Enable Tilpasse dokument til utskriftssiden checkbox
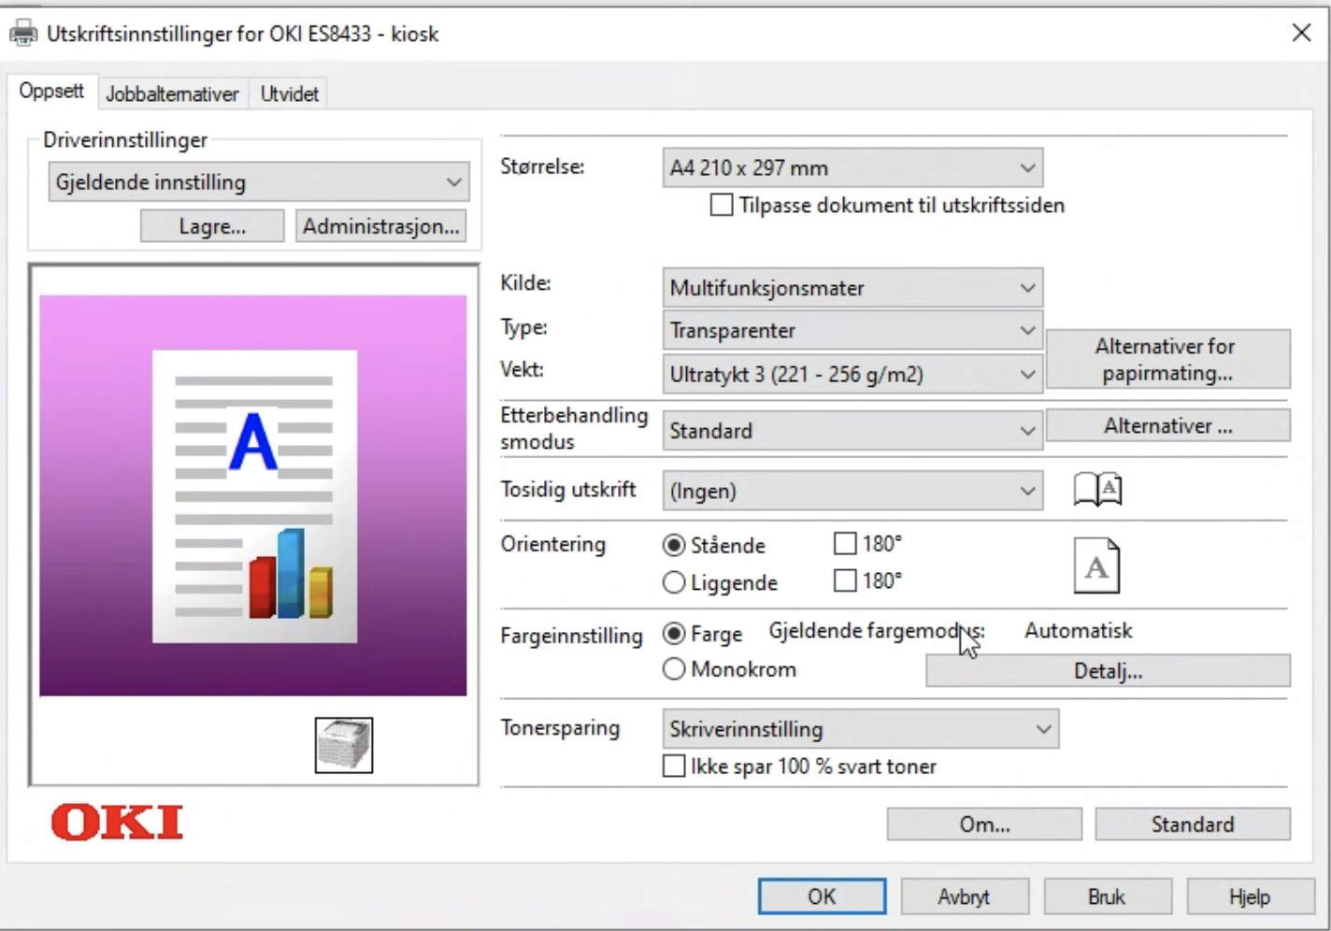The height and width of the screenshot is (931, 1331). point(722,205)
